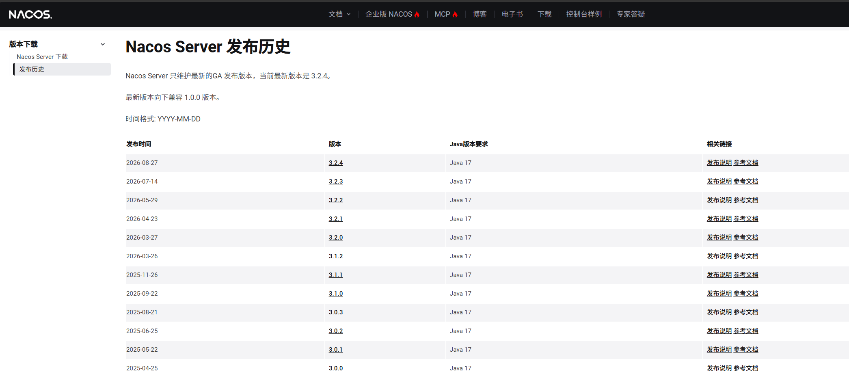Click the Java版本要求 column header
The image size is (849, 385).
tap(469, 144)
